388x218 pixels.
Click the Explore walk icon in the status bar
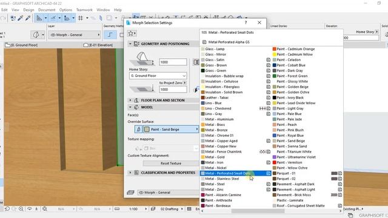coord(36,209)
